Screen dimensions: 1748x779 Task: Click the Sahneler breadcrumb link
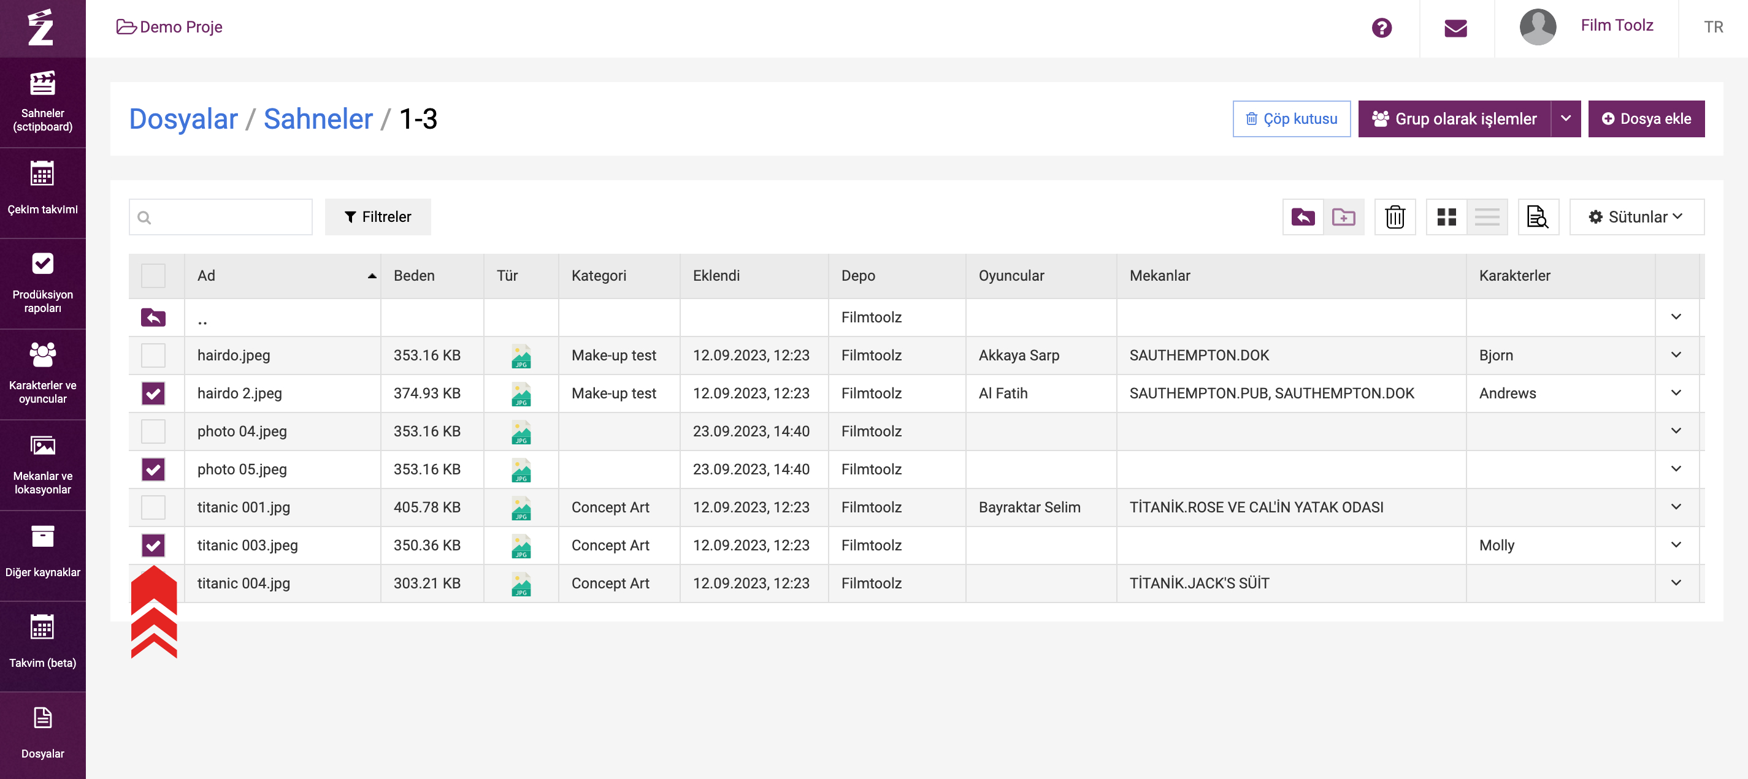[318, 120]
